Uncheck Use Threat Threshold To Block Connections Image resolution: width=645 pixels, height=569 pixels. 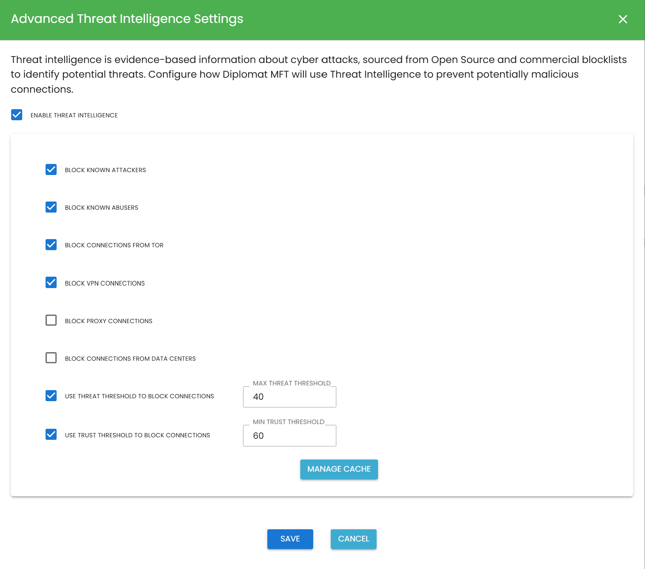click(51, 396)
